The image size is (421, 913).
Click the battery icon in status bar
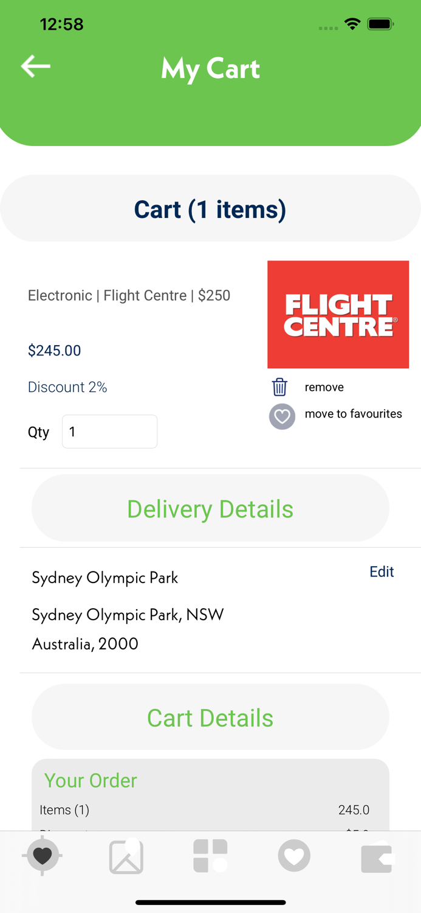click(x=381, y=24)
